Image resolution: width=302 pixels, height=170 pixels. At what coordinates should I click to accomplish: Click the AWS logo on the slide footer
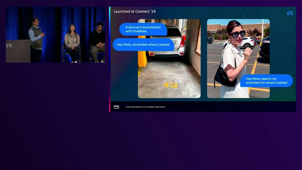(116, 107)
